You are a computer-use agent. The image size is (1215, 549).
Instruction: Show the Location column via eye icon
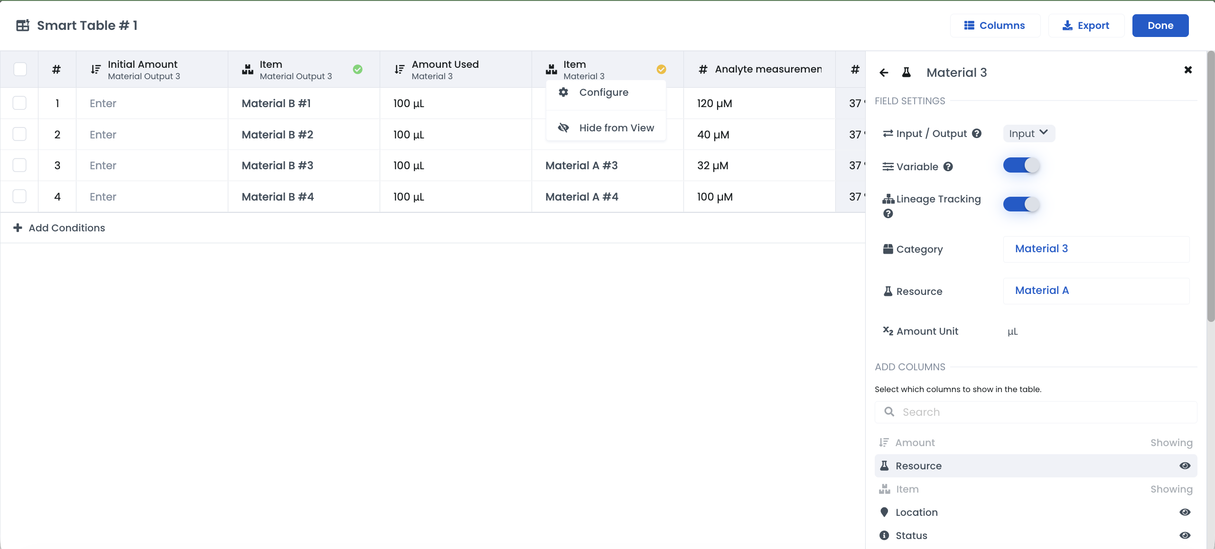[1185, 512]
